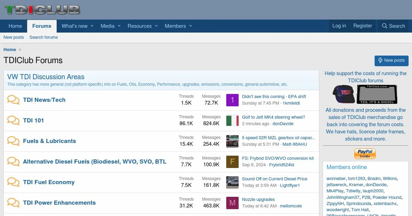Click the New posts sub-navigation link
The width and height of the screenshot is (412, 216).
(x=14, y=37)
